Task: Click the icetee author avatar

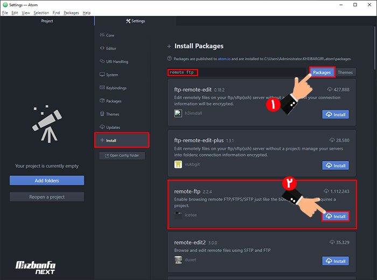Action: coord(178,215)
